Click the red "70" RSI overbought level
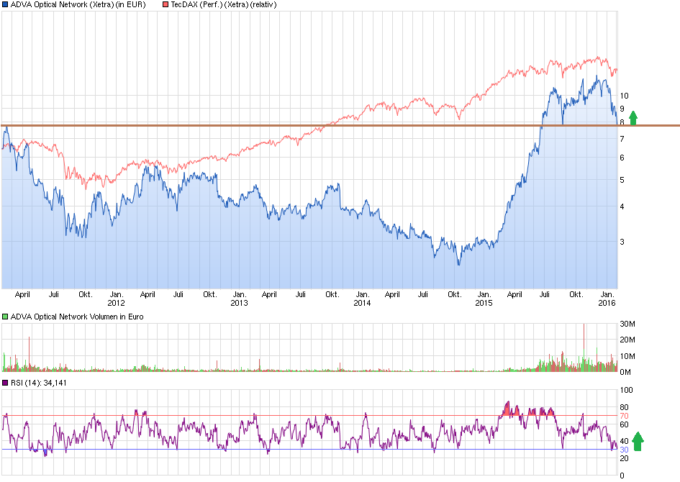This screenshot has width=680, height=482. click(x=624, y=416)
